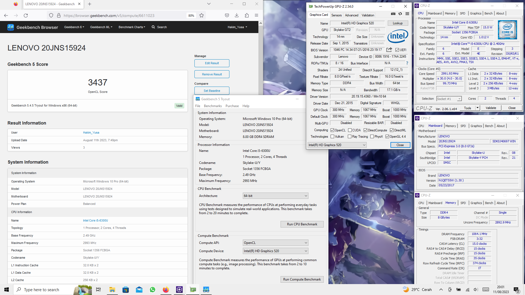Click CPU-Z taskbar icon
The height and width of the screenshot is (295, 525).
click(179, 290)
